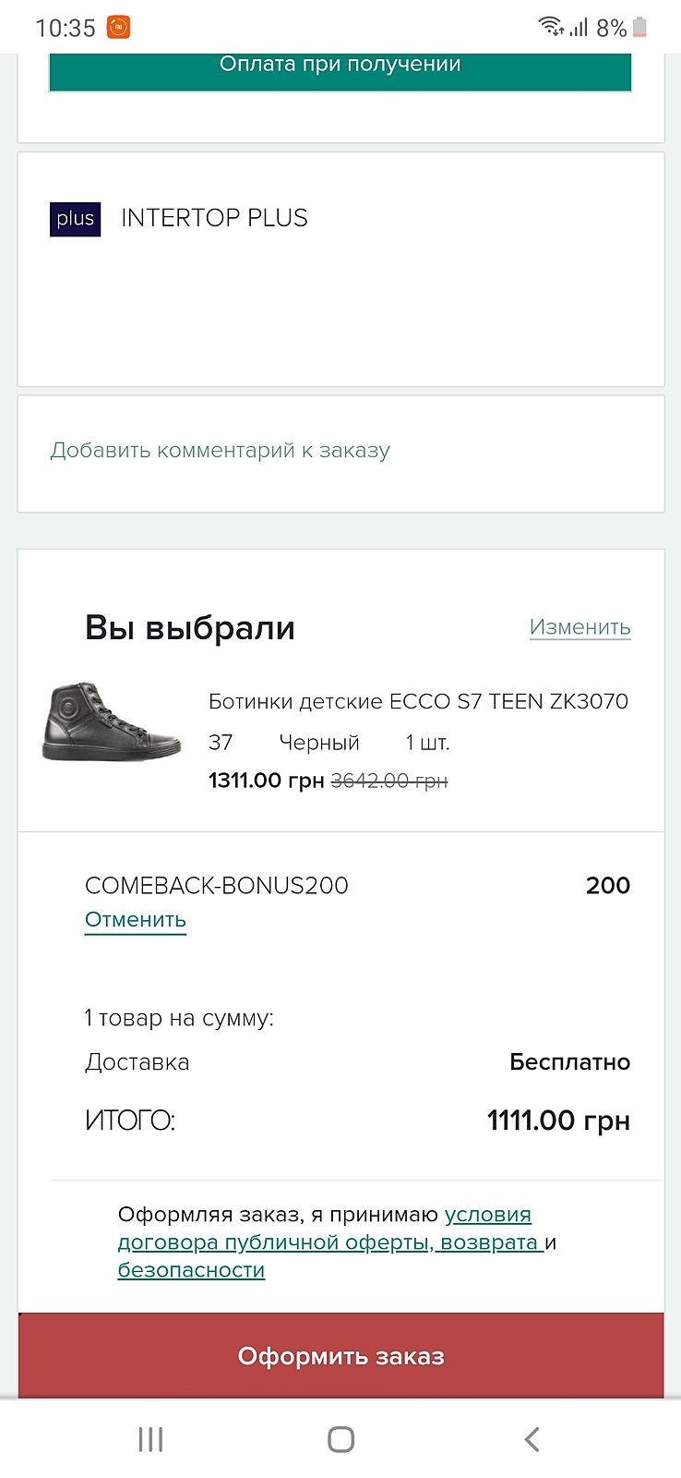This screenshot has width=681, height=1478.
Task: Select "Оплата при получении" payment option
Action: click(x=340, y=67)
